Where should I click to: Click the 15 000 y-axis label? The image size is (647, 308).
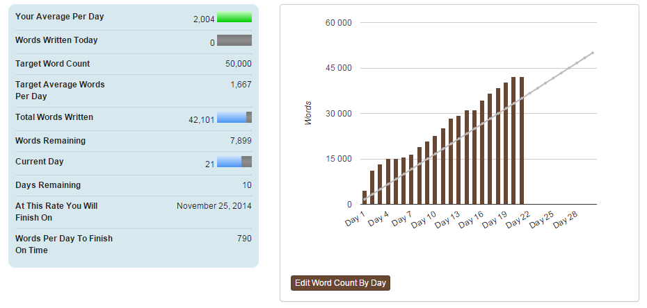point(338,159)
